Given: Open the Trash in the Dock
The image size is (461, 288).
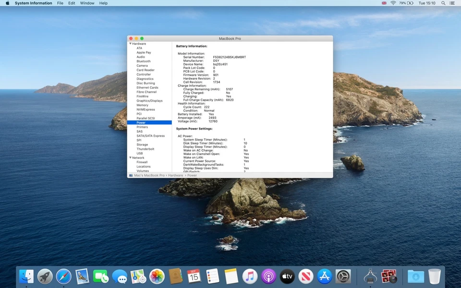Looking at the screenshot, I should (x=435, y=276).
